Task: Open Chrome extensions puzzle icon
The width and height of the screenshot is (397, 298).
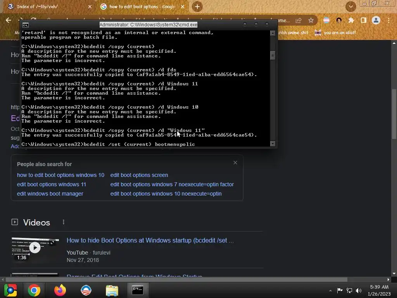Action: [351, 20]
